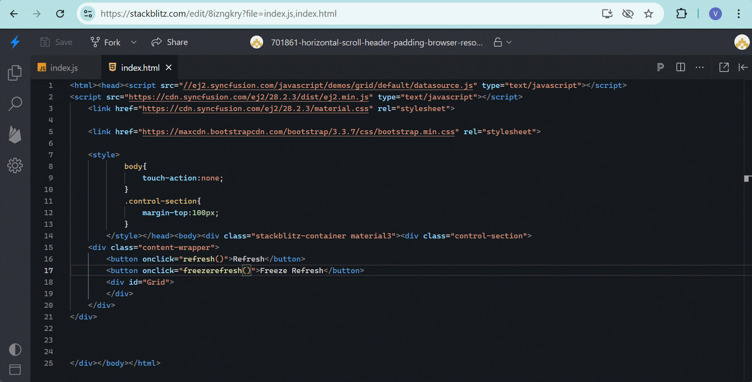
Task: Open the Search panel in sidebar
Action: (x=15, y=104)
